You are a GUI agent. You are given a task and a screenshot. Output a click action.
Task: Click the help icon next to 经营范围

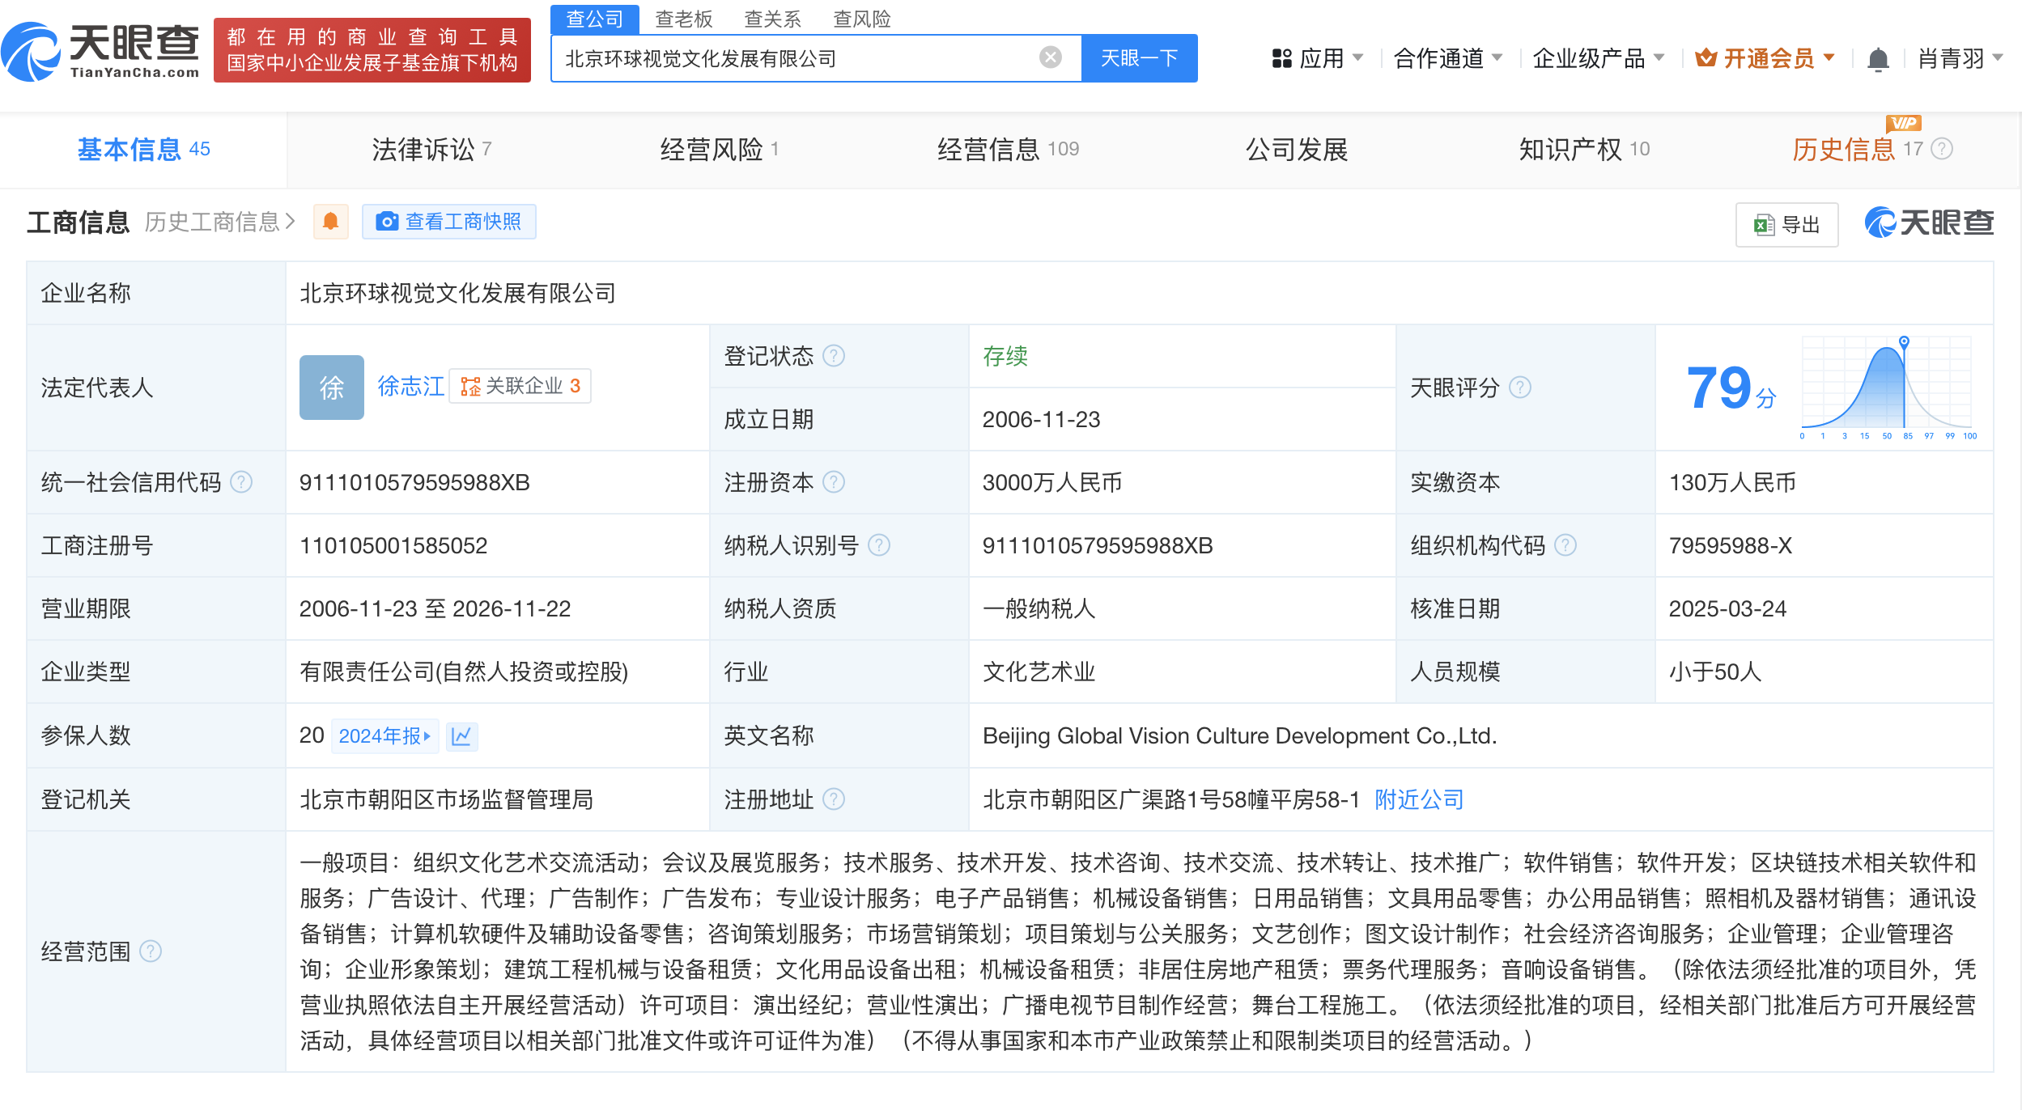[x=151, y=951]
